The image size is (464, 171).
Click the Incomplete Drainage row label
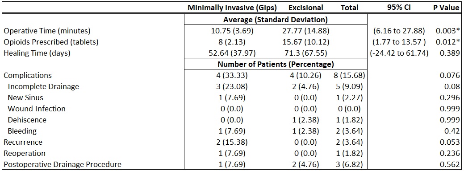click(x=43, y=86)
